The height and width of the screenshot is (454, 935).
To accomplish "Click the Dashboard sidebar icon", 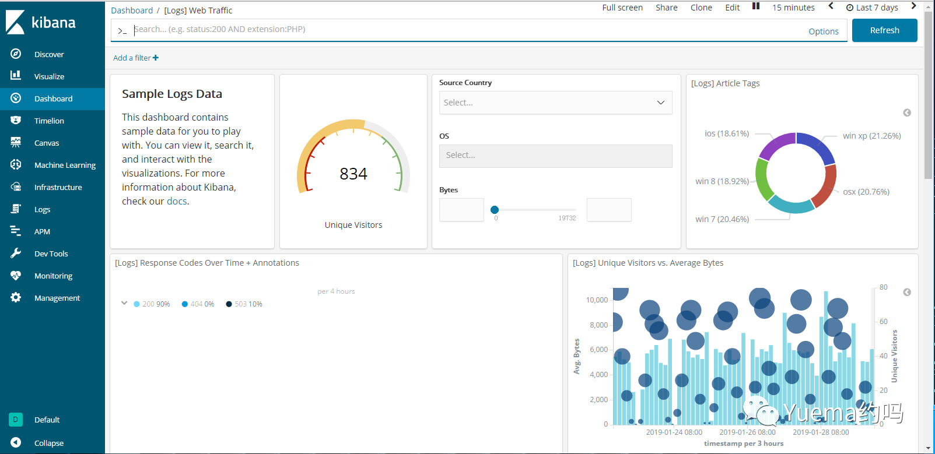I will pos(16,98).
